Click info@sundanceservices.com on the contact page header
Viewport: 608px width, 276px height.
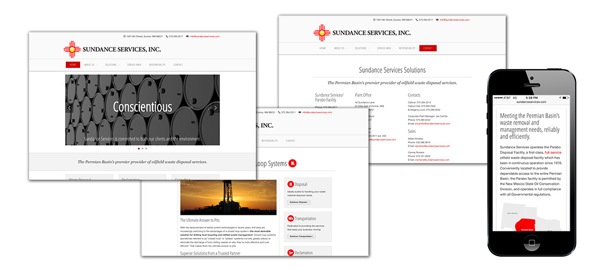tap(454, 20)
